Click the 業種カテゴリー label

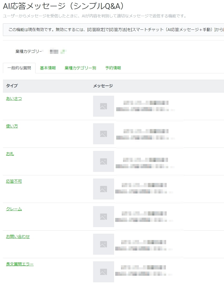point(29,52)
